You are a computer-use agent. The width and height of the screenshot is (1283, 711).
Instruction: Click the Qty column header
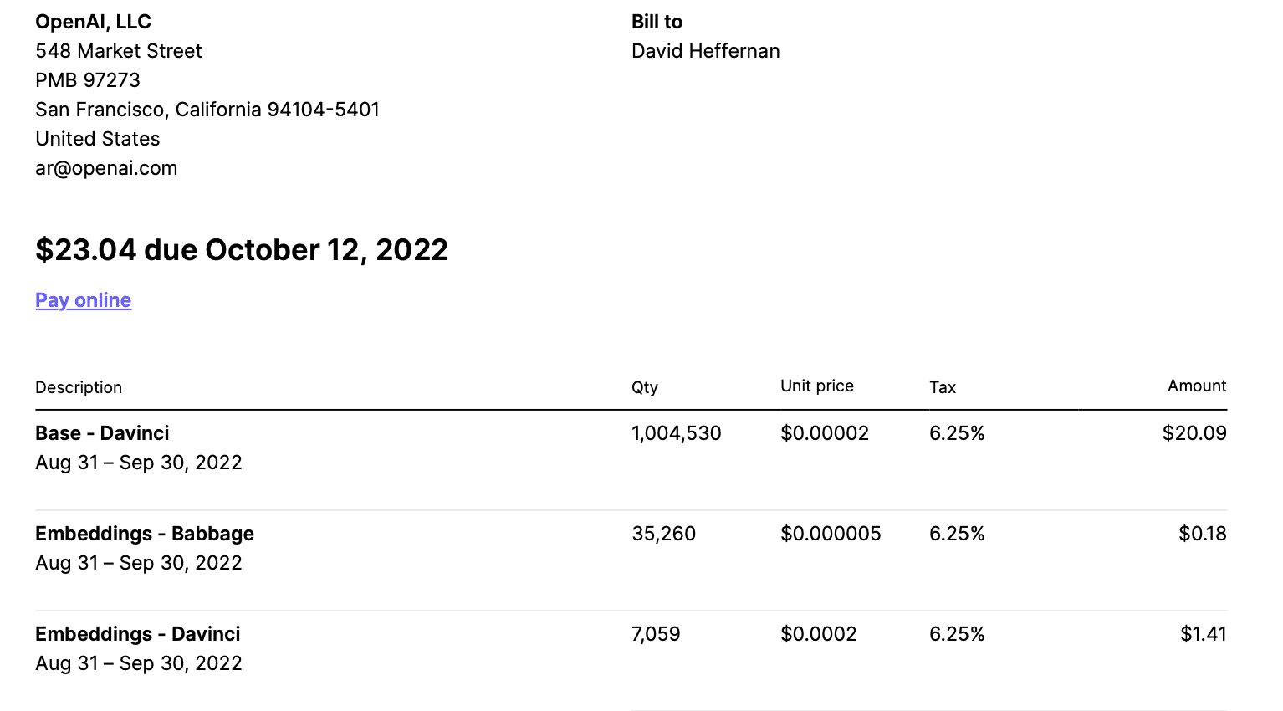coord(644,387)
